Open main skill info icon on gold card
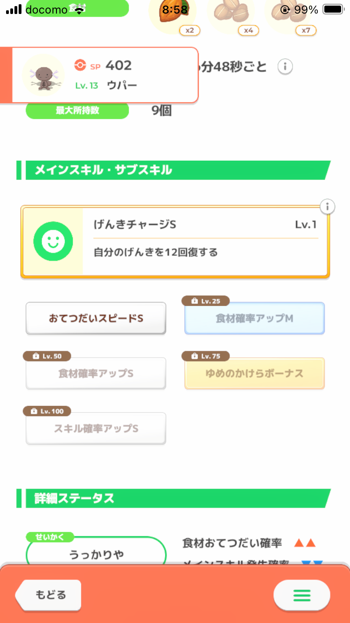The height and width of the screenshot is (623, 350). 328,206
